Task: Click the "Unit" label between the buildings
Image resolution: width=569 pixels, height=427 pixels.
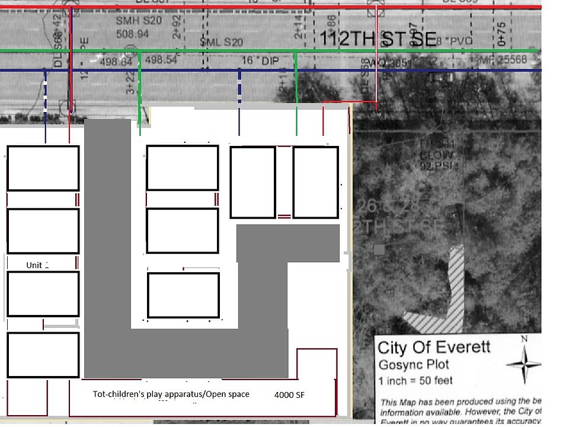Action: [x=34, y=265]
